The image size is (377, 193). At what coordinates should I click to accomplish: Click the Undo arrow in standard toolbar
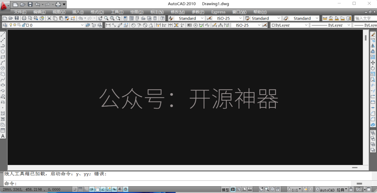point(81,18)
